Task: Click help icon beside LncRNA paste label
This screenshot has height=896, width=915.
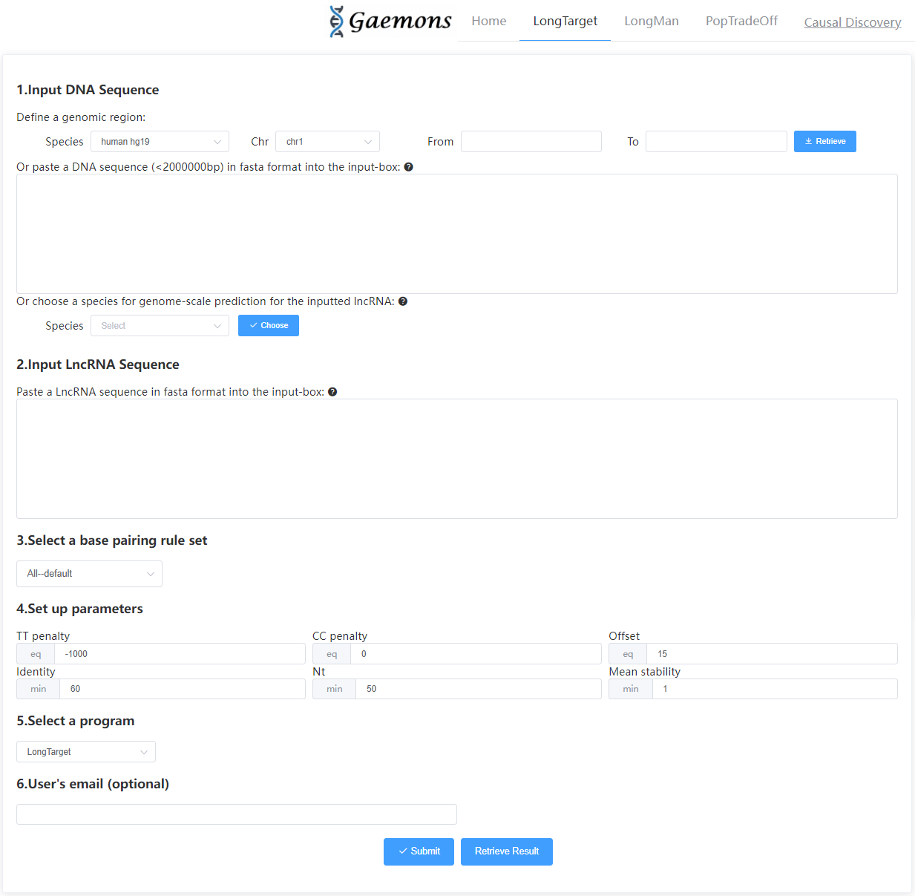Action: pos(332,392)
